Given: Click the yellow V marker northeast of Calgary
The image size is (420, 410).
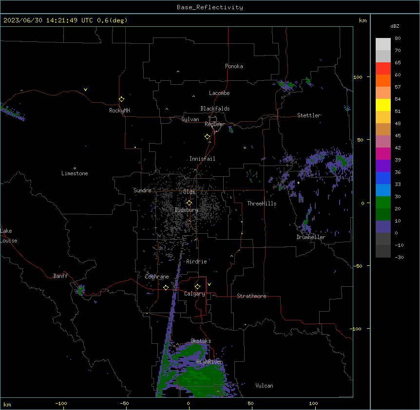Looking at the screenshot, I should tap(209, 284).
